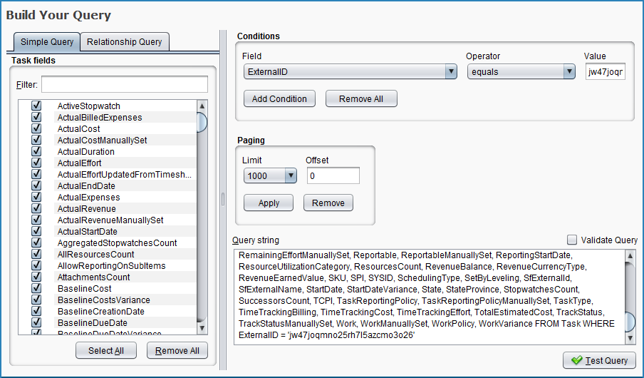Screen dimensions: 644x378
Task: Uncheck the ActiveStopwatch field checkbox
Action: click(x=36, y=106)
